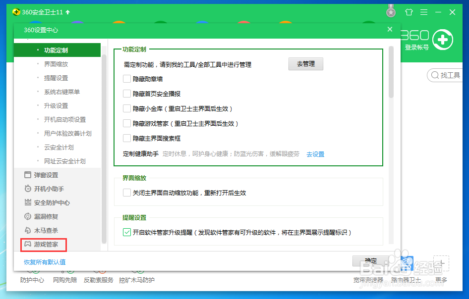This screenshot has height=299, width=469.
Task: Open 安全防护中心 category
Action: click(x=57, y=202)
